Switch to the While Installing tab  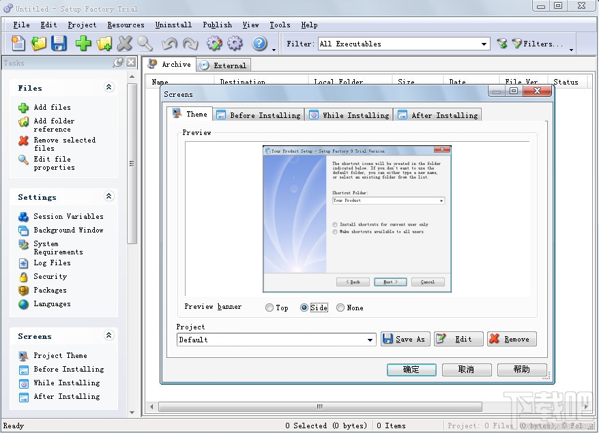click(349, 115)
